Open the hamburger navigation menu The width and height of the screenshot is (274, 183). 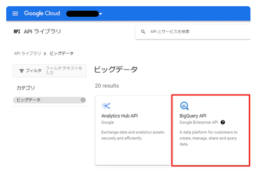pyautogui.click(x=15, y=13)
